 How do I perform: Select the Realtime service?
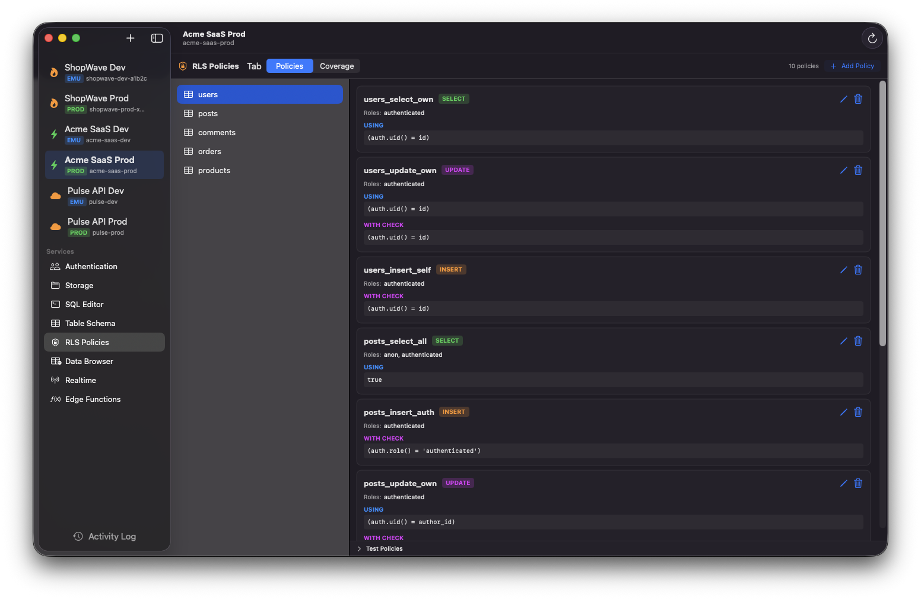(x=80, y=380)
